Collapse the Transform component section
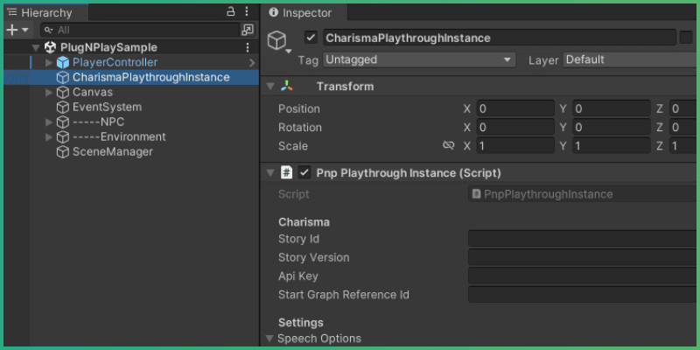Image resolution: width=700 pixels, height=350 pixels. pos(269,87)
